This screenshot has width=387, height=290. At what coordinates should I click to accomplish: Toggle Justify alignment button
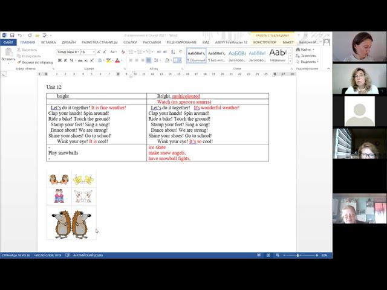pyautogui.click(x=148, y=60)
